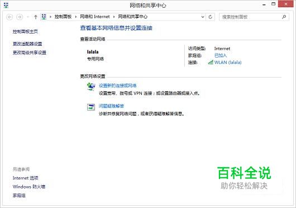Click the 已加入 homegroup link

pyautogui.click(x=221, y=55)
